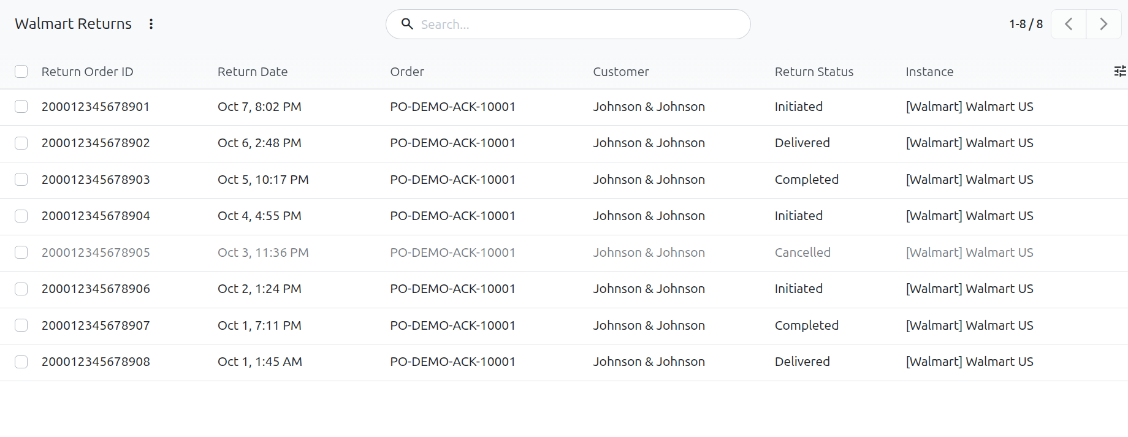Image resolution: width=1128 pixels, height=437 pixels.
Task: Open return record 200012345678901
Action: pos(96,107)
